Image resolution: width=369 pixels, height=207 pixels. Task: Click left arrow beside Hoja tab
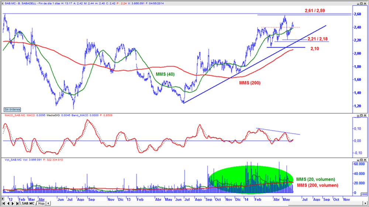48,203
